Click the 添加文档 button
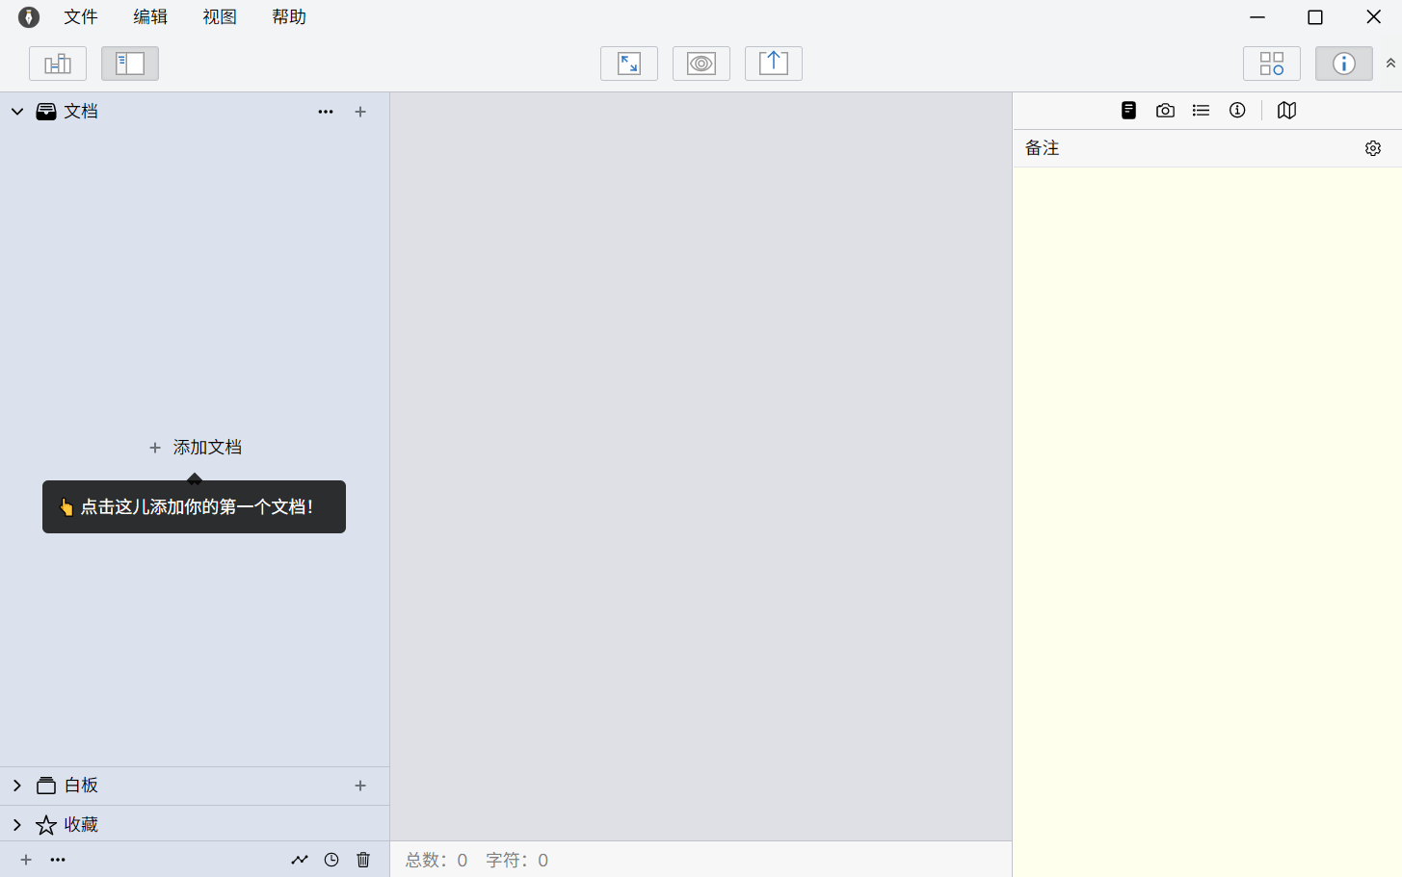This screenshot has width=1402, height=877. point(196,448)
